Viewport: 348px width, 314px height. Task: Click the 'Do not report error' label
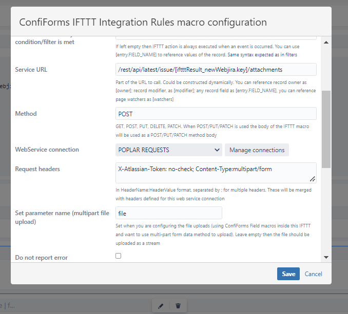(x=42, y=258)
